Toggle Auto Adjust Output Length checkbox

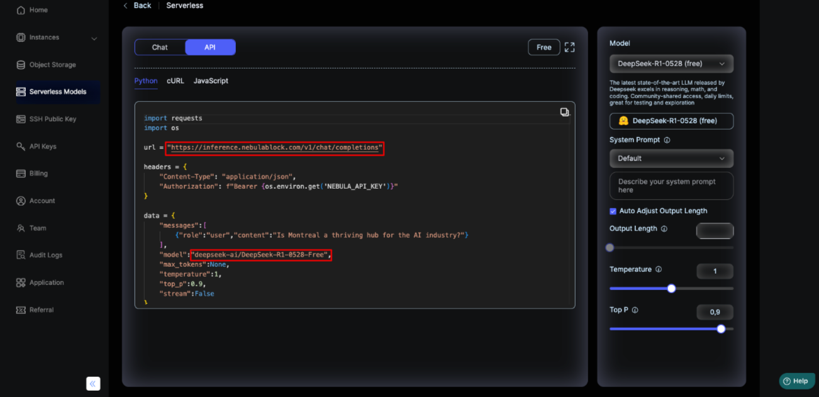pos(613,211)
